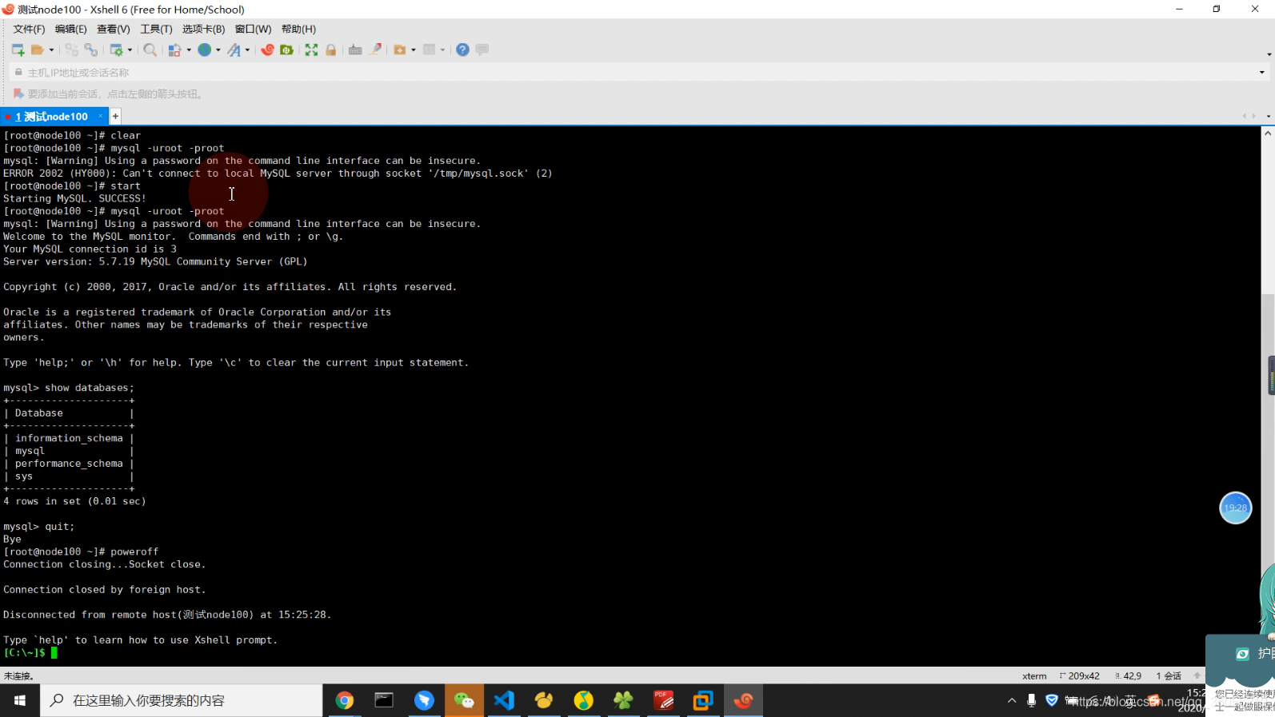This screenshot has height=717, width=1275.
Task: Click the layout panes icon
Action: [430, 50]
